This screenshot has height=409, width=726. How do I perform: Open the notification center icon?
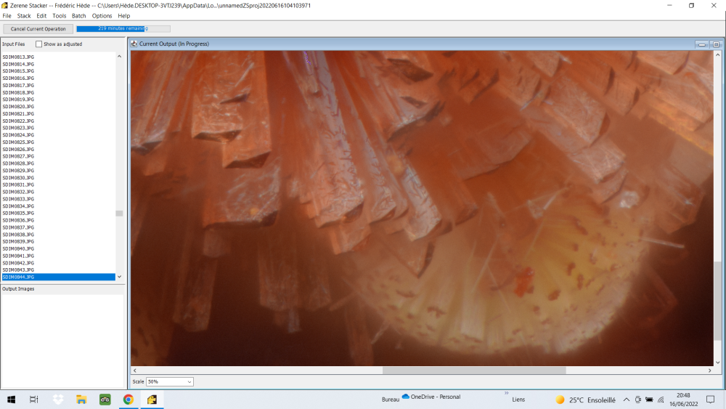710,400
